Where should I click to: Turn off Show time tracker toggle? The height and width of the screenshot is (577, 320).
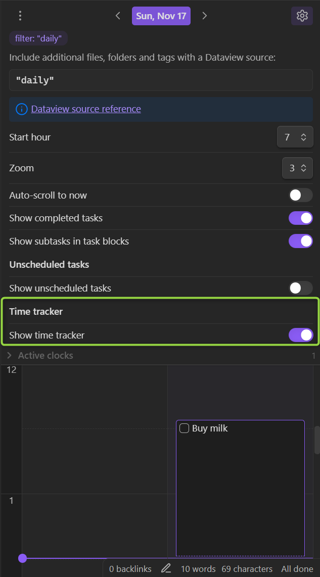300,335
